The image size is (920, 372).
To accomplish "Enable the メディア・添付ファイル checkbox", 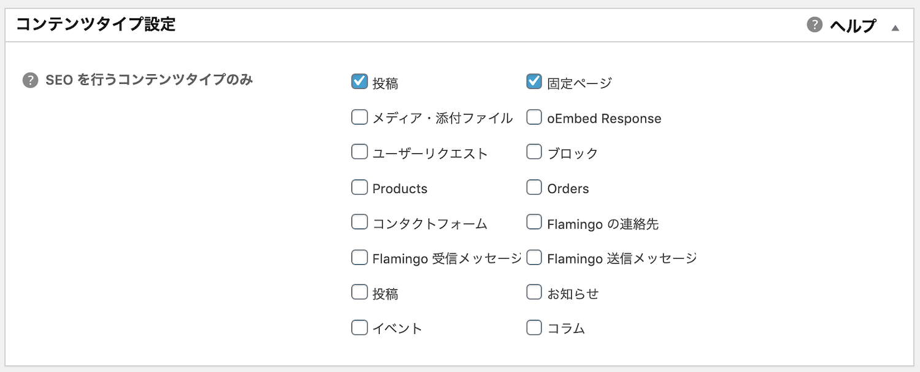I will point(359,117).
